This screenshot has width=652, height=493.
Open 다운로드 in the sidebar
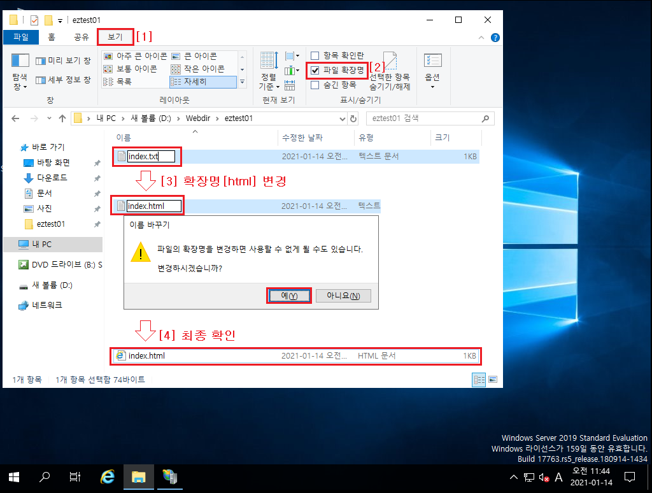[52, 178]
